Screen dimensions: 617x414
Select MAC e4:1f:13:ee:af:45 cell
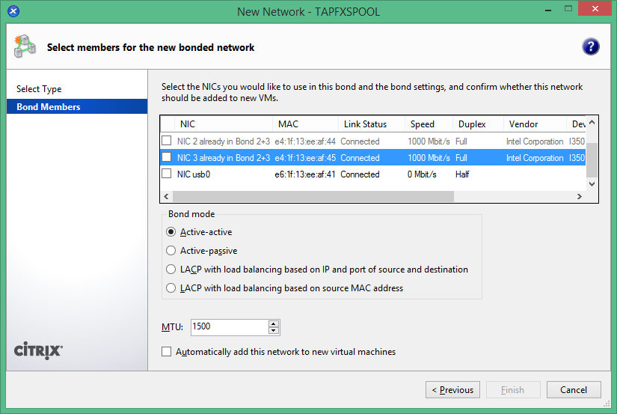tap(305, 157)
